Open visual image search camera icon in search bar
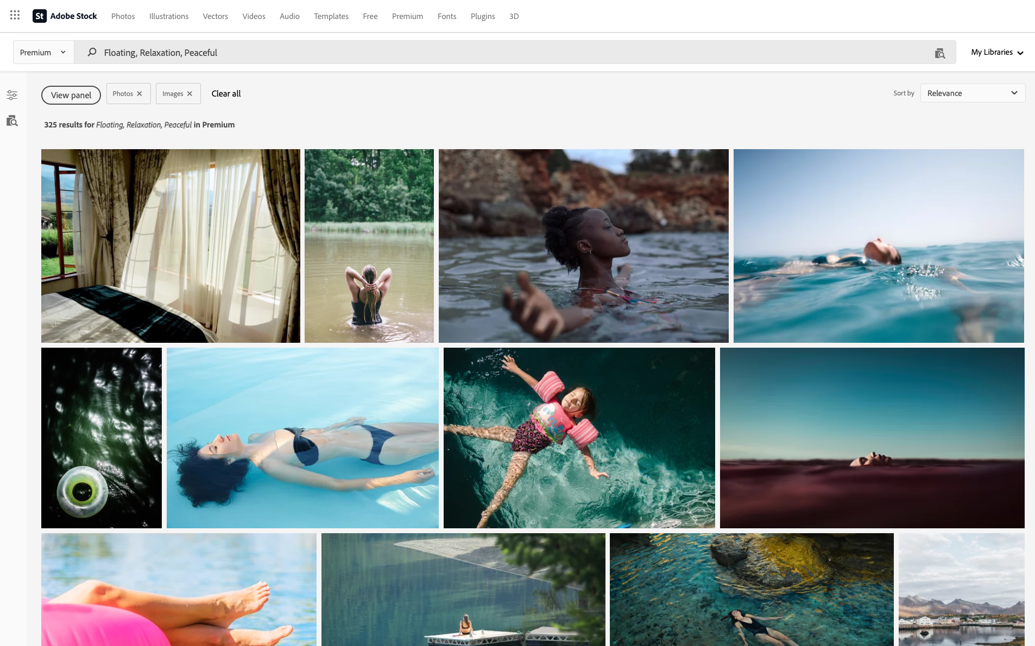Image resolution: width=1035 pixels, height=646 pixels. pos(939,53)
